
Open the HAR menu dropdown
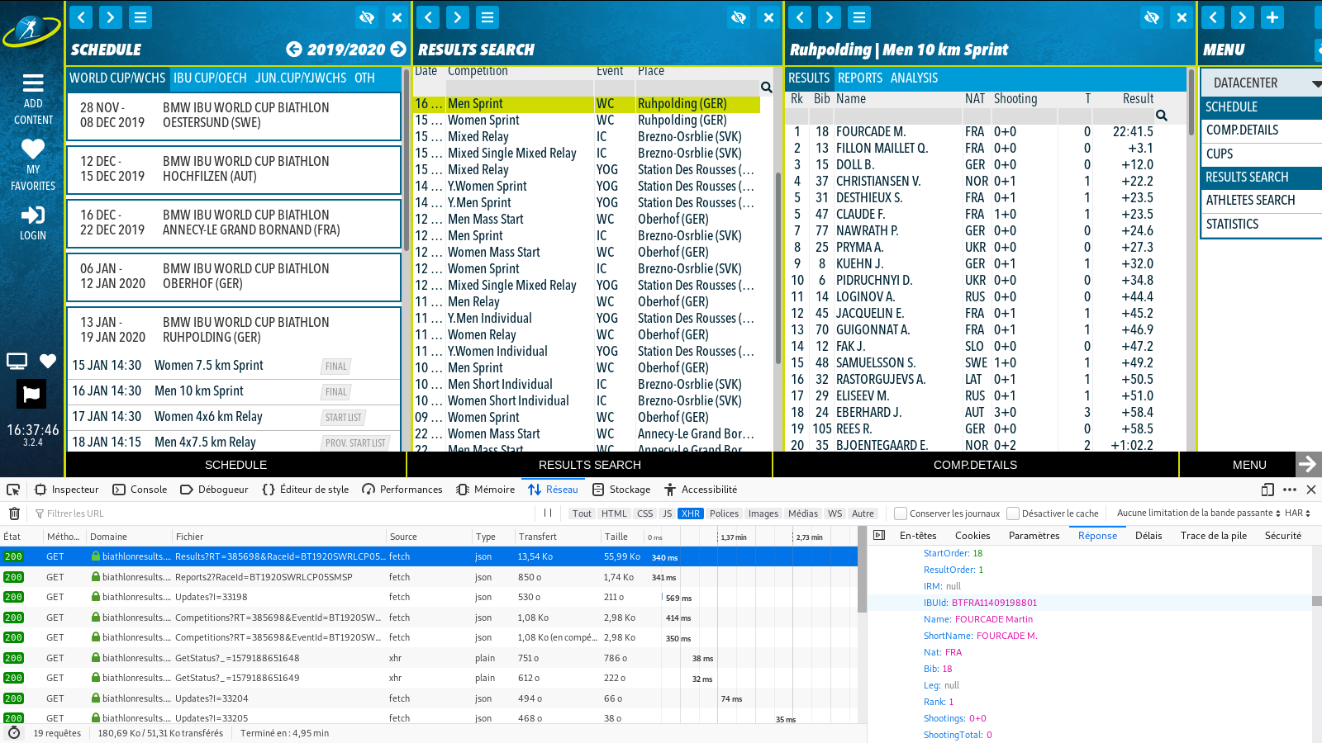pyautogui.click(x=1297, y=513)
